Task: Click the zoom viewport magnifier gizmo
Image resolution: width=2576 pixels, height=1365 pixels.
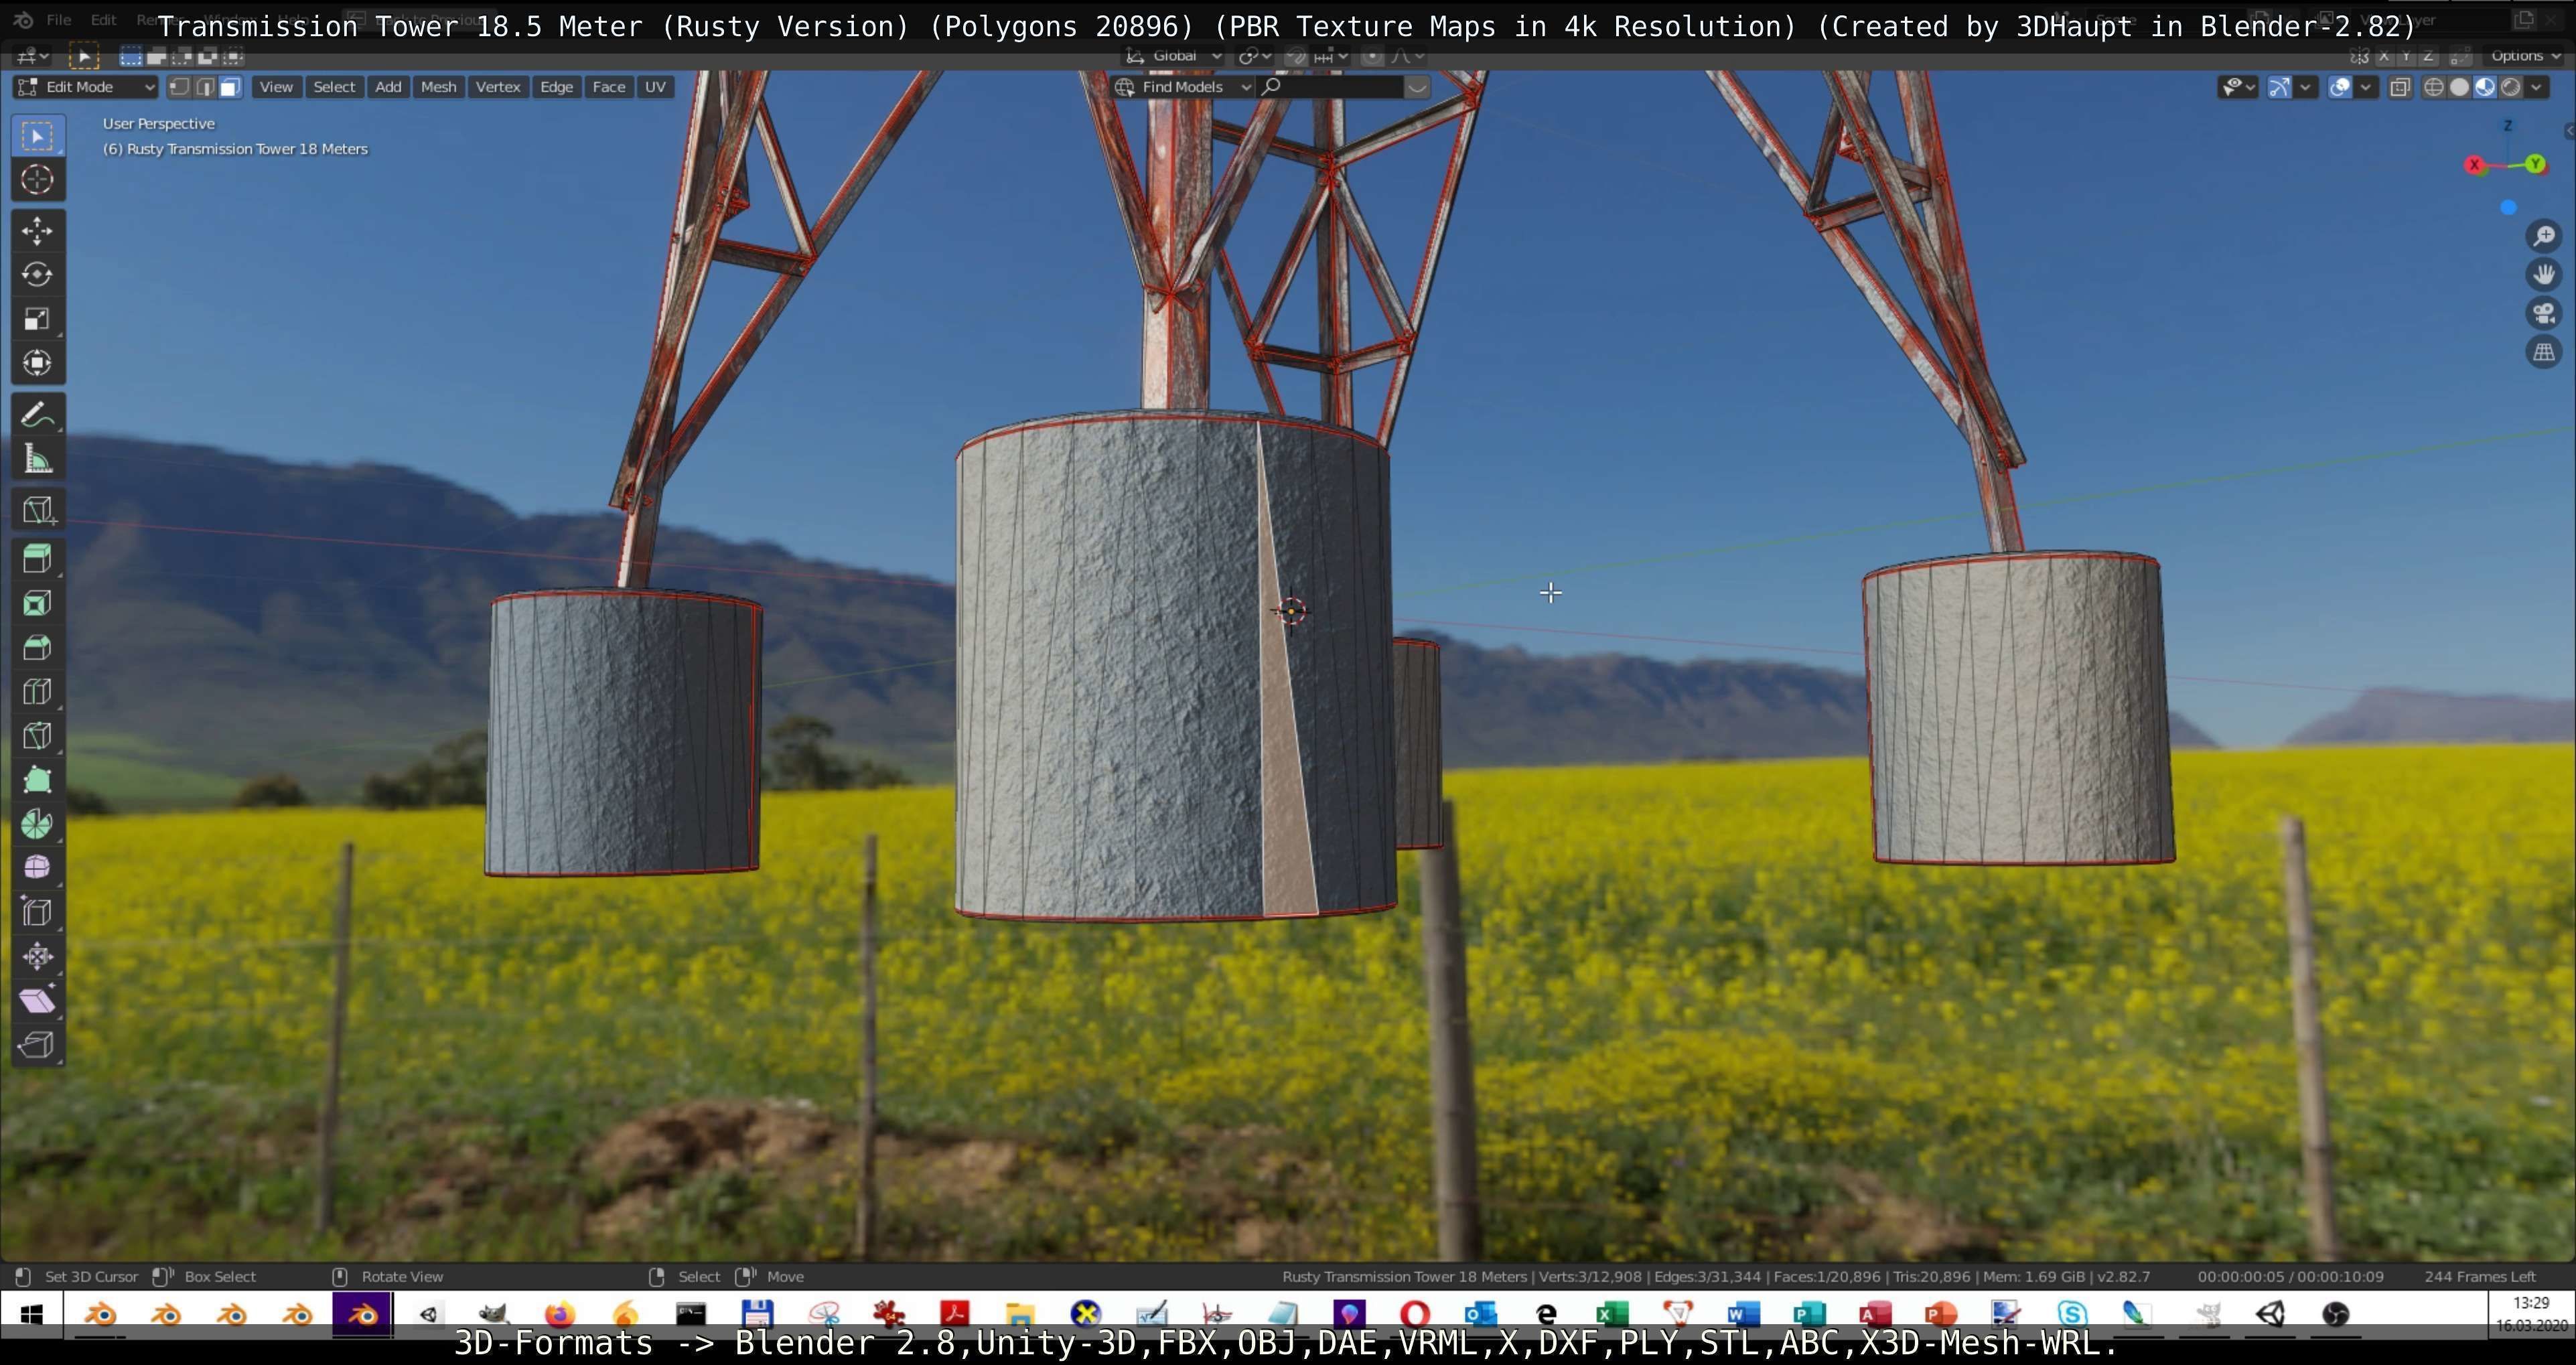Action: [2544, 236]
